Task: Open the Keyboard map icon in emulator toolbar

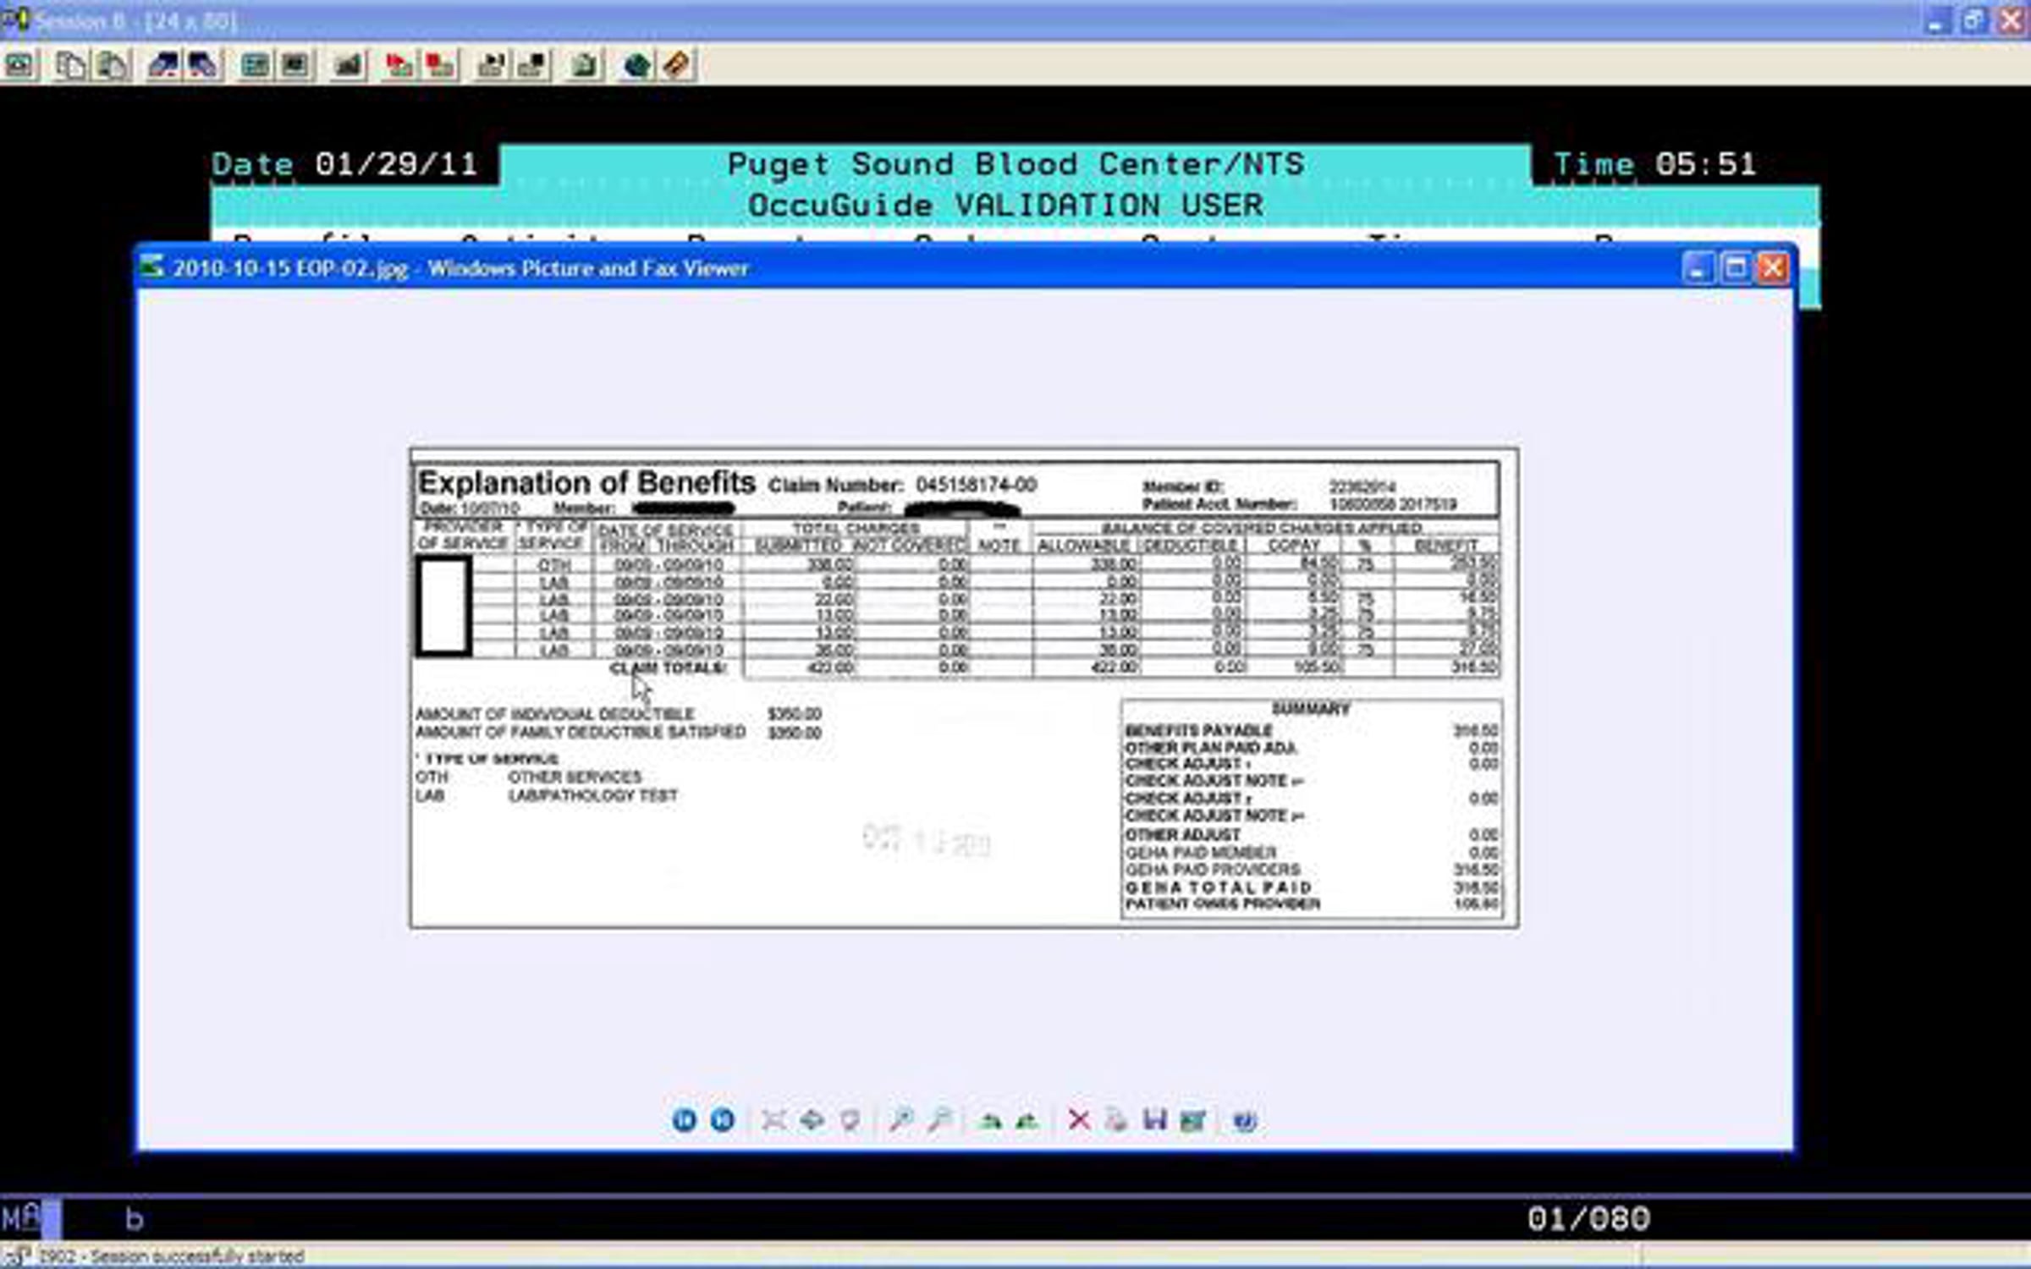Action: [348, 65]
